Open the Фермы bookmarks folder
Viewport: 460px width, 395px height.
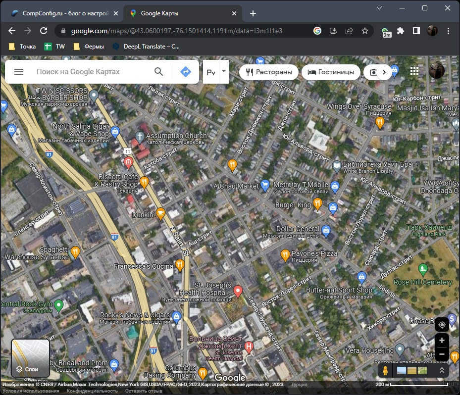[x=89, y=47]
